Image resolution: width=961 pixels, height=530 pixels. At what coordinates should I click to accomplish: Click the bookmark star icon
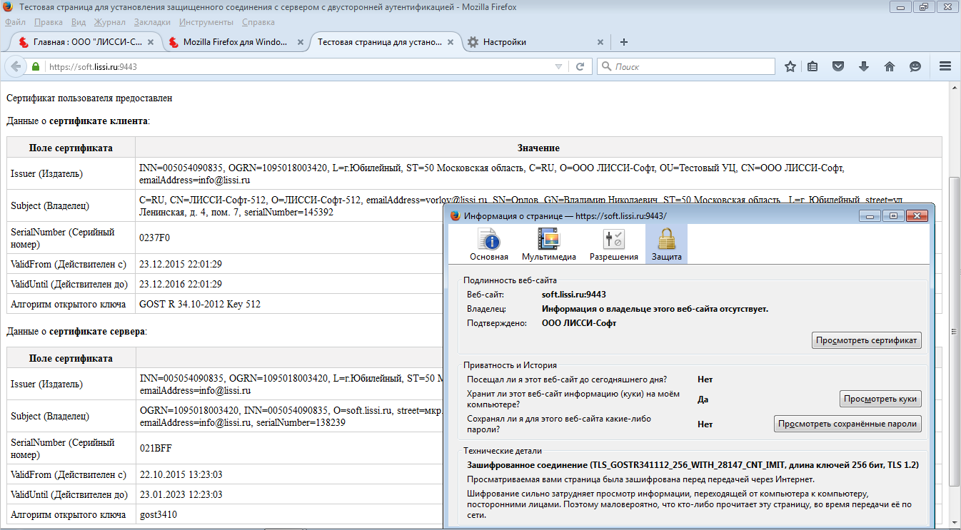click(790, 66)
